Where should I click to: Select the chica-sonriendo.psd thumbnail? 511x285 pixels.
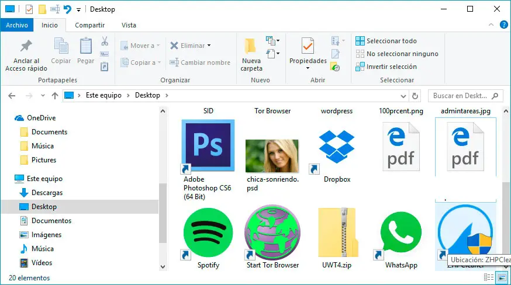click(272, 156)
